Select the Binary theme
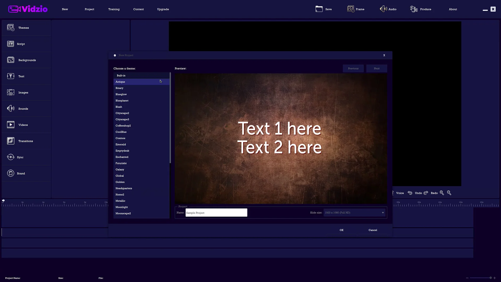501x282 pixels. point(141,88)
